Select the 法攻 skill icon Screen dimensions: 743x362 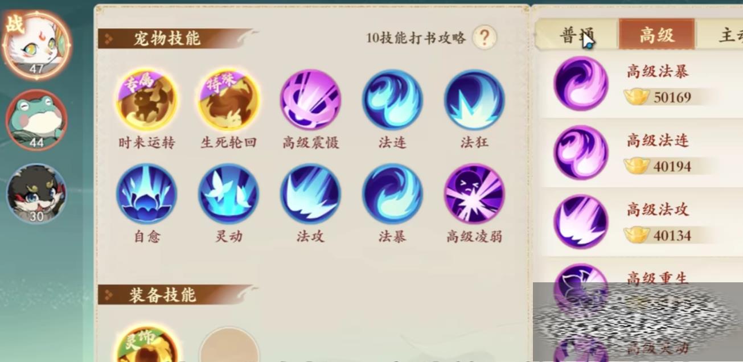310,194
